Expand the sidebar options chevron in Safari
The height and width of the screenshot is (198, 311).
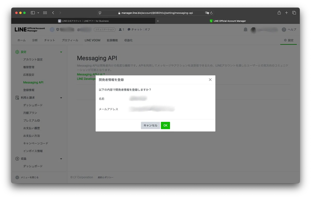coord(38,13)
